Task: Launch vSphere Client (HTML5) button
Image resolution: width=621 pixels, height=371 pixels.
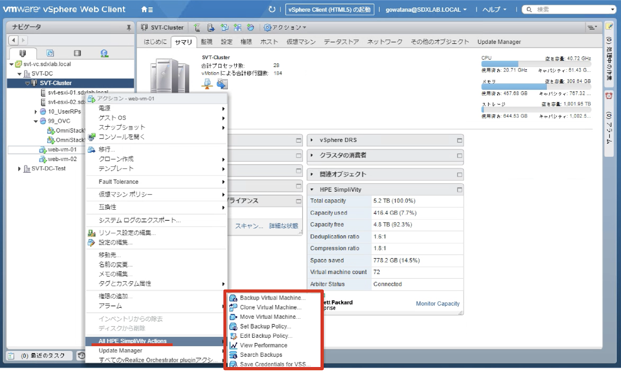Action: coord(330,10)
